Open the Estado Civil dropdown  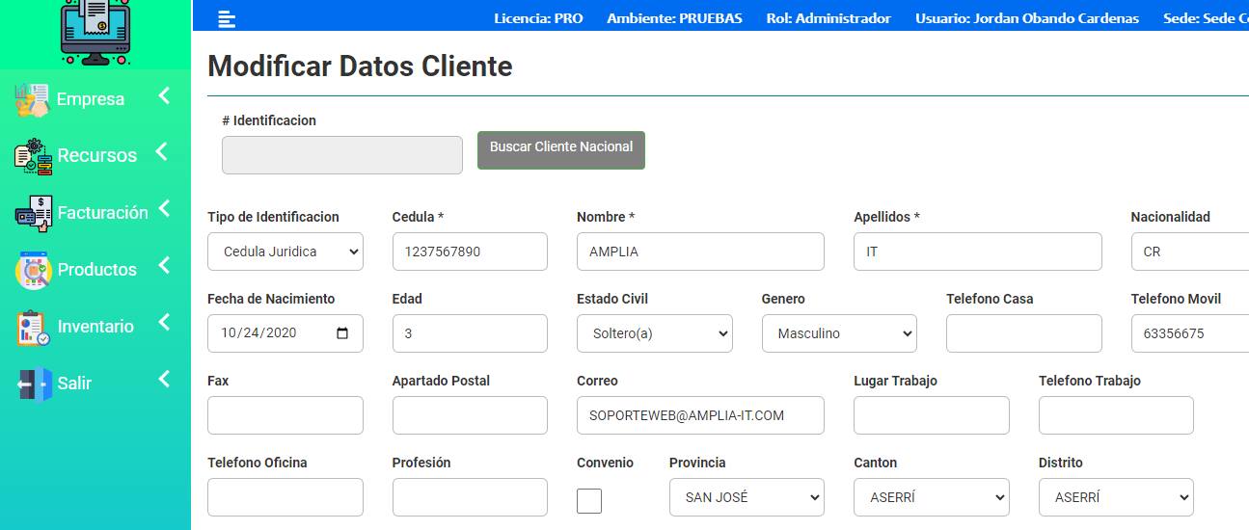point(655,333)
